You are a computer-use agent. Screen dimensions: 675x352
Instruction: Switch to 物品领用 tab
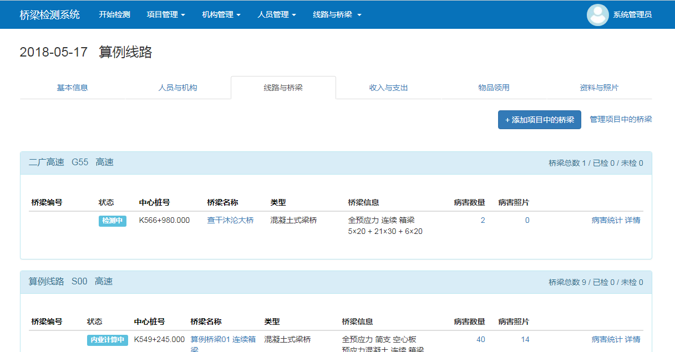(494, 88)
